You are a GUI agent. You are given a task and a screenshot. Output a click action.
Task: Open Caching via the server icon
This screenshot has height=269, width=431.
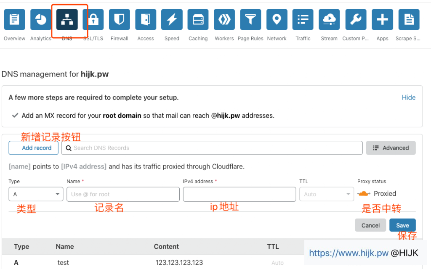coord(198,19)
